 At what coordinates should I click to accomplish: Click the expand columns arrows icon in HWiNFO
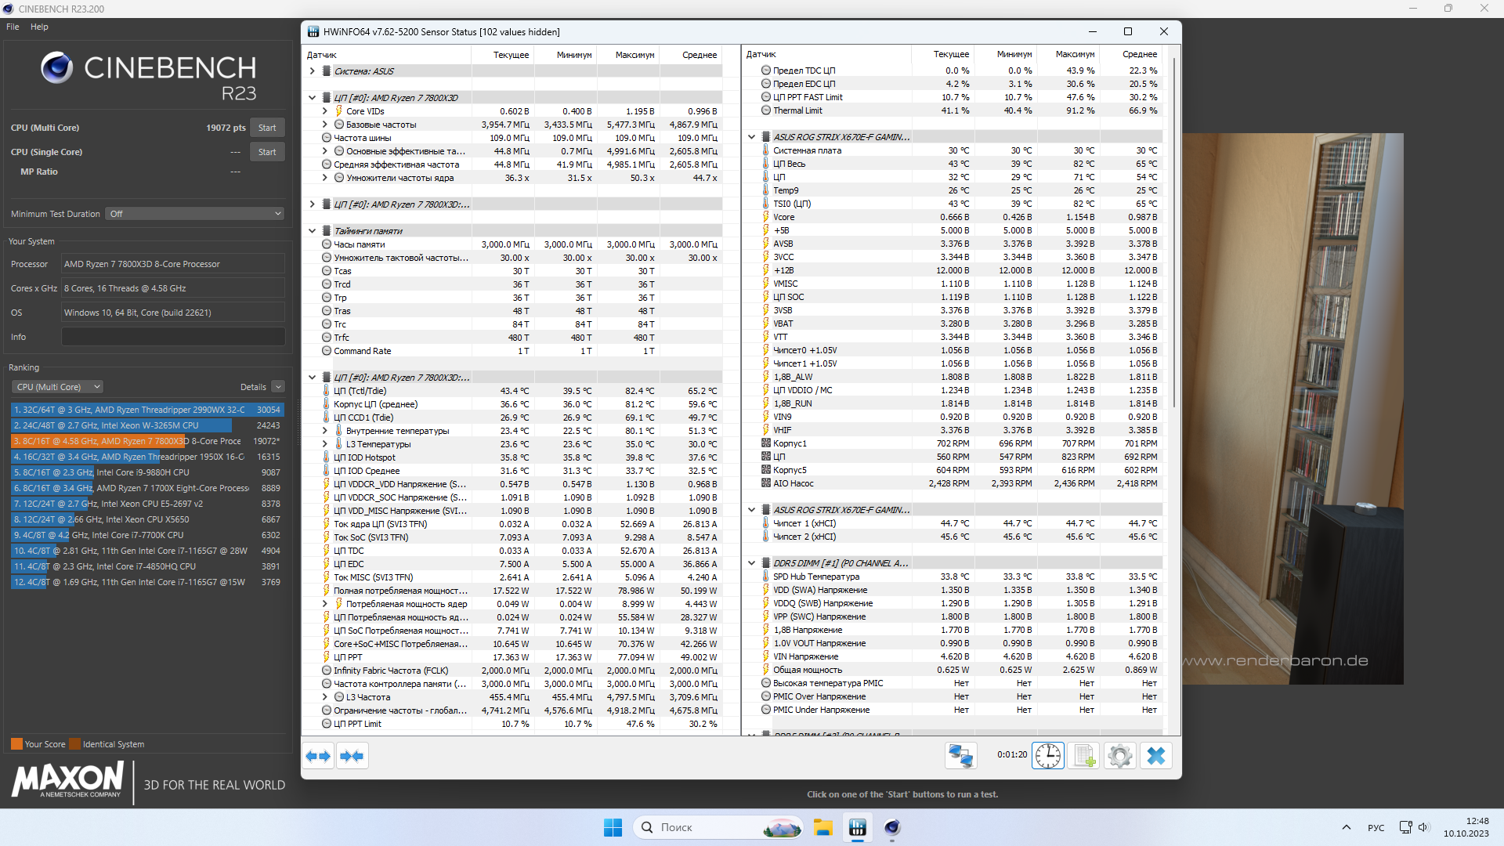(318, 756)
